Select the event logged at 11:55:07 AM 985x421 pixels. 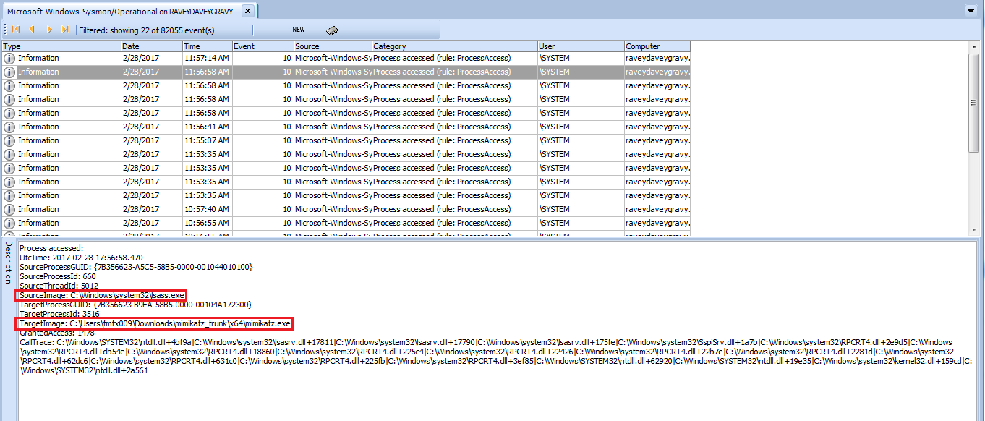pyautogui.click(x=346, y=140)
